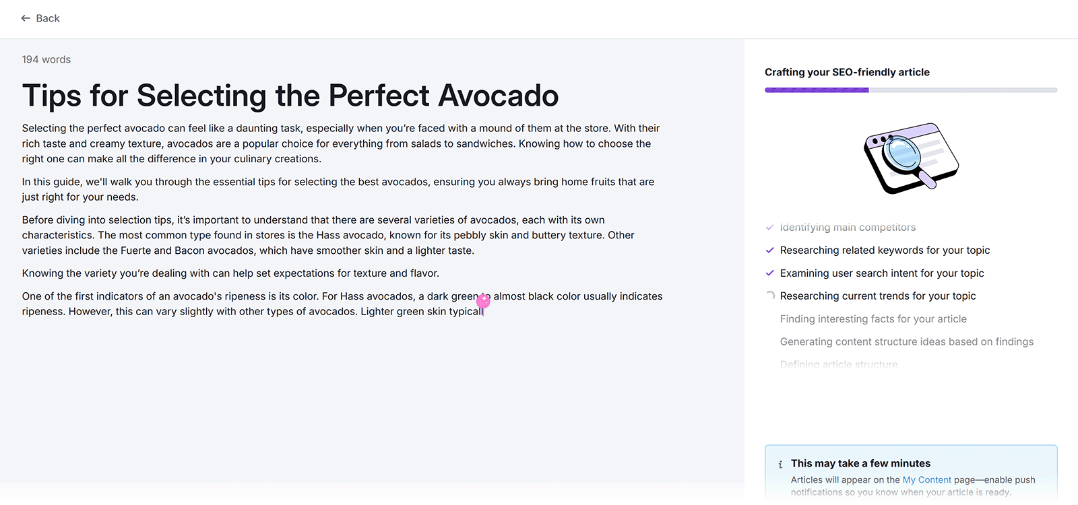Select the Back navigation item
The width and height of the screenshot is (1078, 505).
(40, 18)
